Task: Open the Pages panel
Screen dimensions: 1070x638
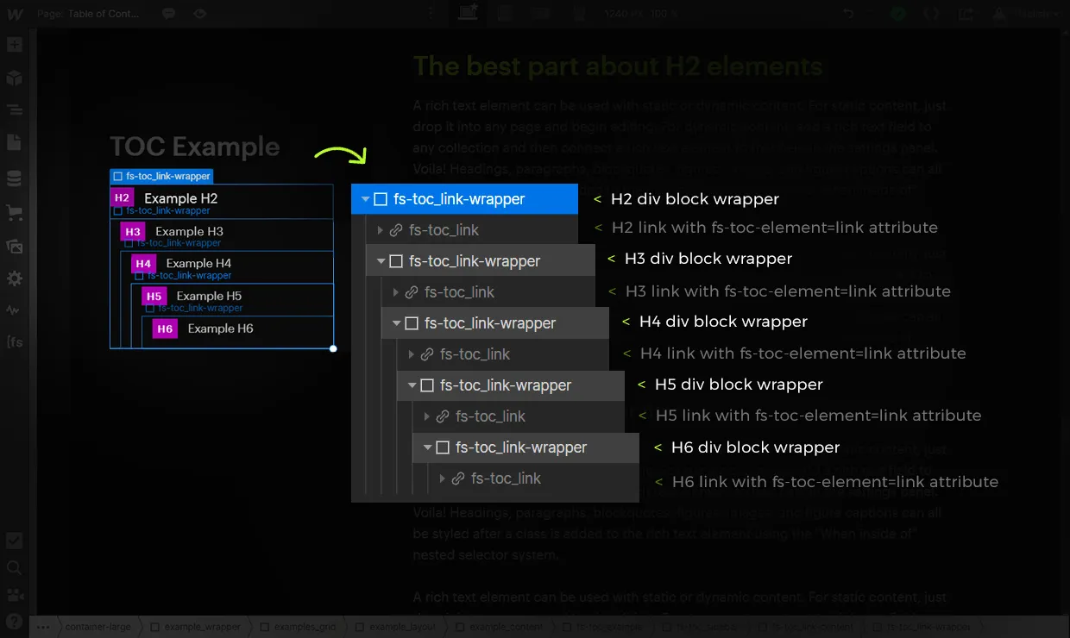Action: (14, 143)
